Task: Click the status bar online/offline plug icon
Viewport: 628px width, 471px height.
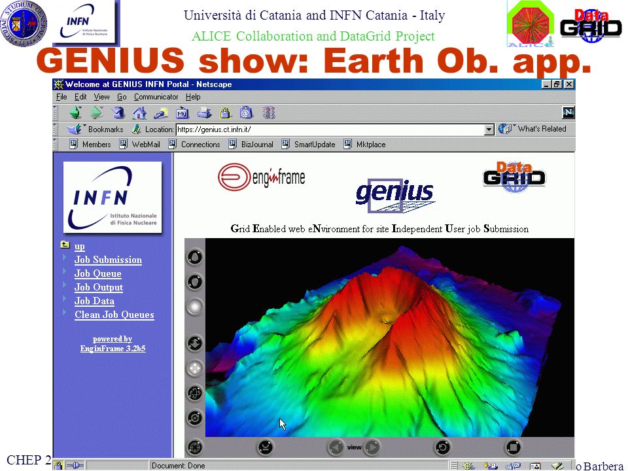Action: click(x=75, y=465)
